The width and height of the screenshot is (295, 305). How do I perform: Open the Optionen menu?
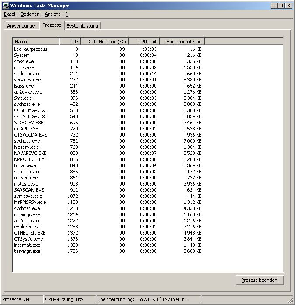click(x=30, y=14)
